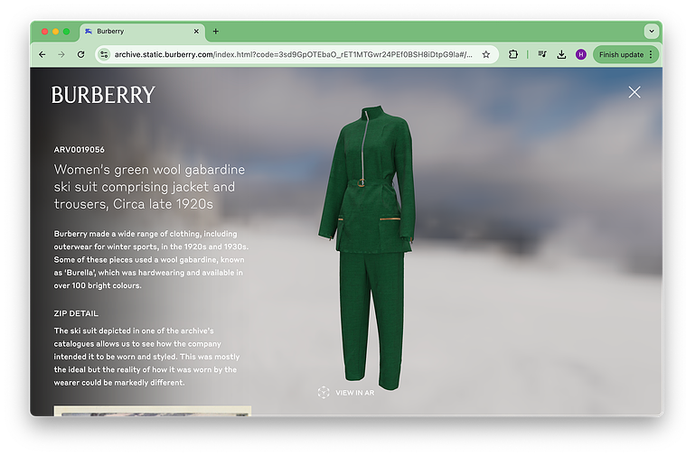Open the purple H profile avatar
This screenshot has width=686, height=456.
581,55
